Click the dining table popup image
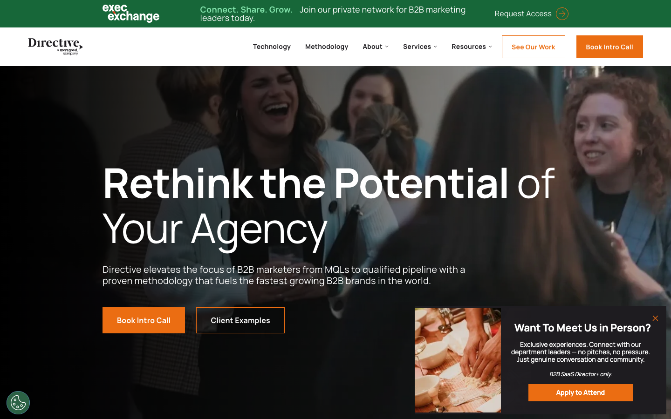 point(458,360)
